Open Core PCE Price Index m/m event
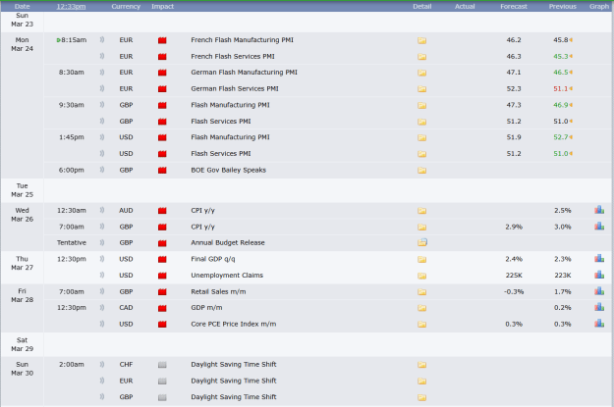 (234, 324)
